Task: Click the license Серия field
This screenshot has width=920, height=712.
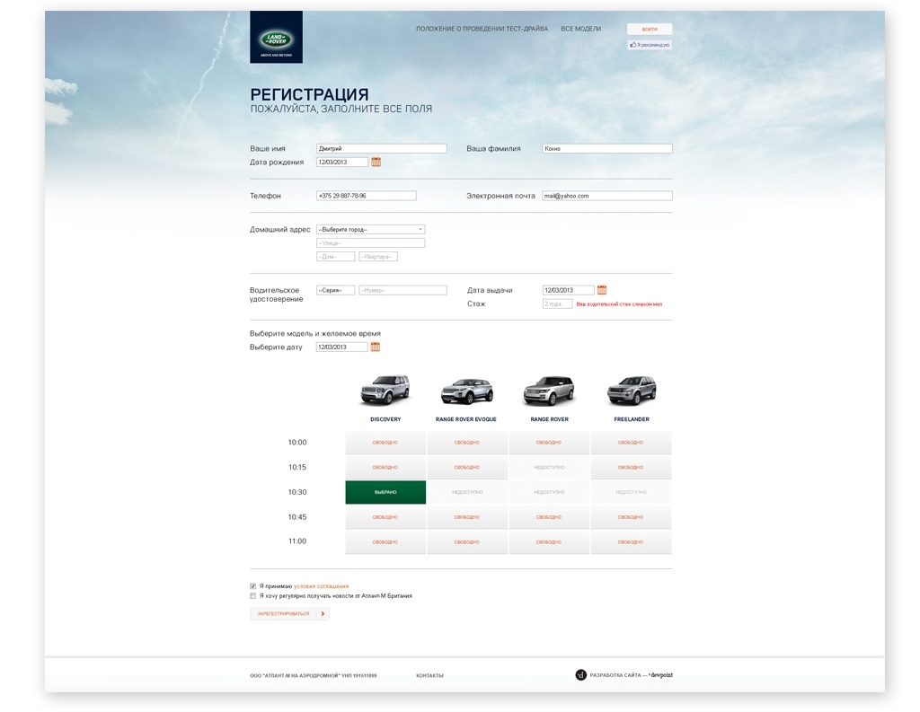Action: 336,290
